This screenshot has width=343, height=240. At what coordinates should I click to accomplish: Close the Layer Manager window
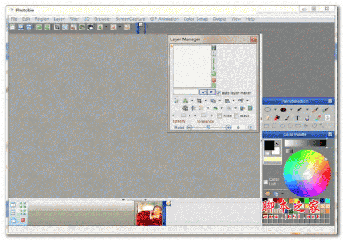(253, 39)
